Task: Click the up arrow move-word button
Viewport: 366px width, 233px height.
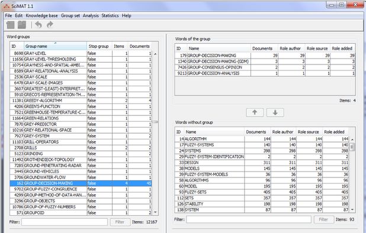Action: point(255,112)
